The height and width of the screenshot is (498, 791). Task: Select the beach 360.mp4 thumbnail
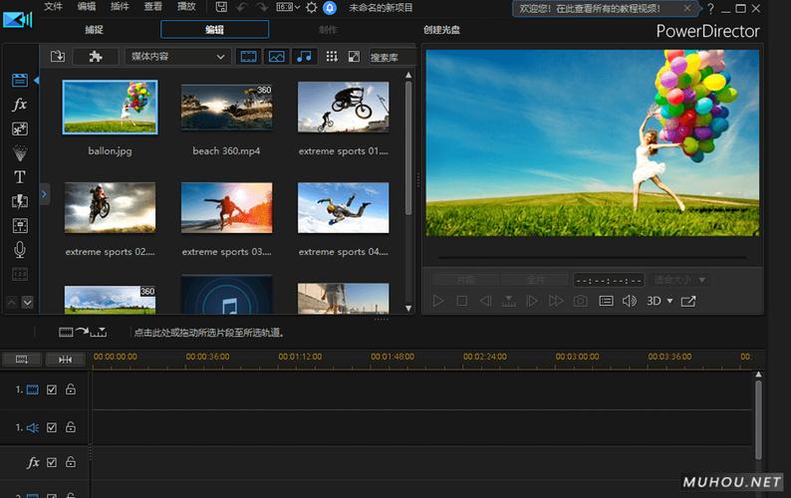click(226, 108)
